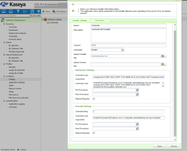187x151 pixels.
Task: Collapse the Summary tree section
Action: point(4,24)
